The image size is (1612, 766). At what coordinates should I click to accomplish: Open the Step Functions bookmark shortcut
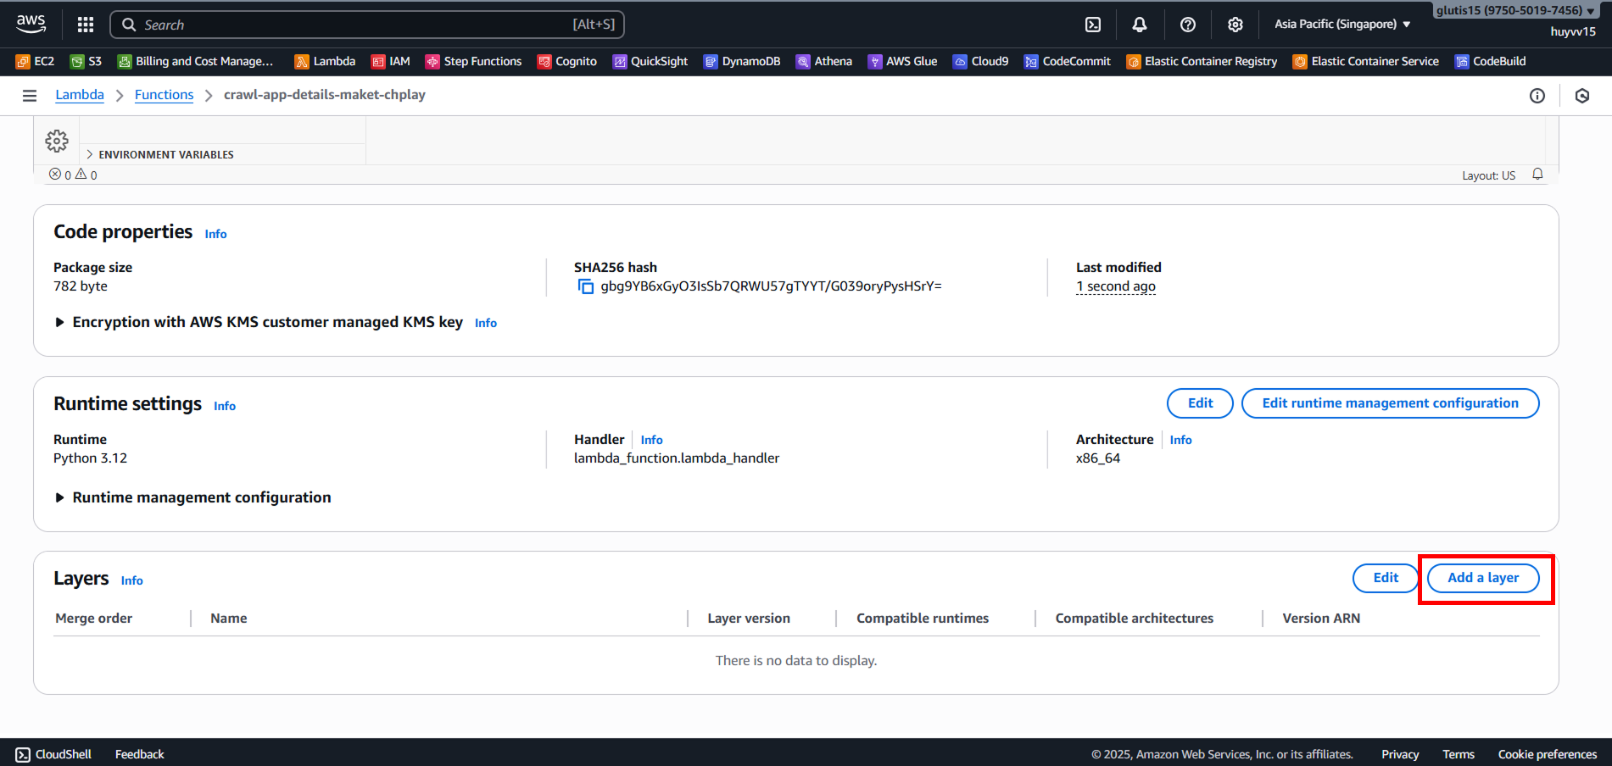pos(473,61)
